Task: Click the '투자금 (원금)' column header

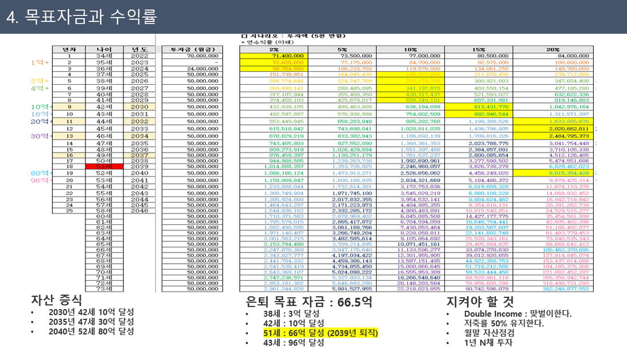Action: pyautogui.click(x=192, y=50)
